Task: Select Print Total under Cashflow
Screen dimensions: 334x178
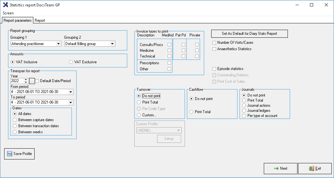Action: pyautogui.click(x=191, y=112)
